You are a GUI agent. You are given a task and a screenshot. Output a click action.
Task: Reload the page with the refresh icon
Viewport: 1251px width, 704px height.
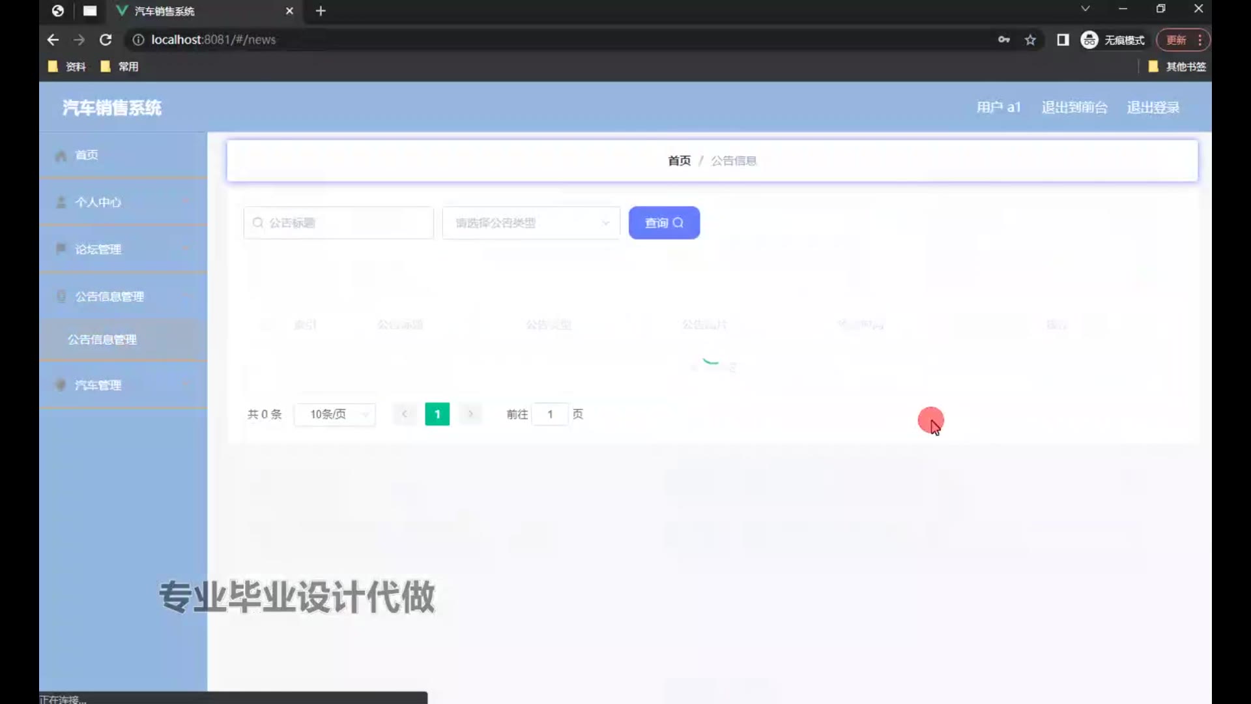pos(106,40)
